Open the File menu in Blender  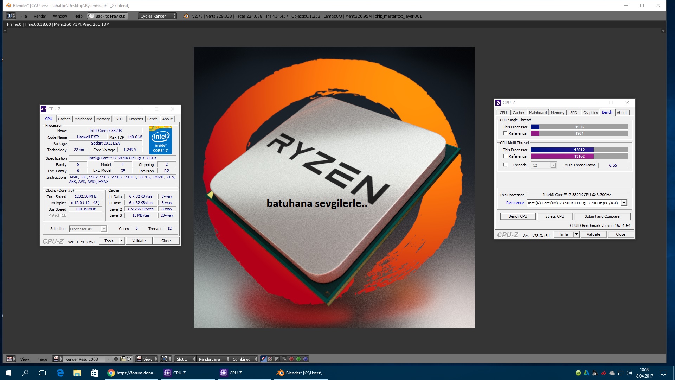[x=24, y=16]
